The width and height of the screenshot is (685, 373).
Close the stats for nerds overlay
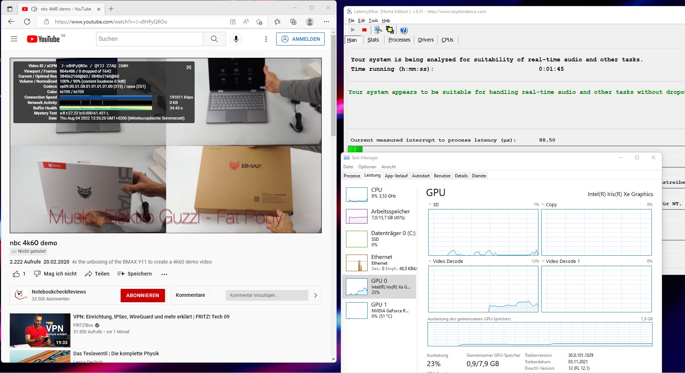pos(188,67)
